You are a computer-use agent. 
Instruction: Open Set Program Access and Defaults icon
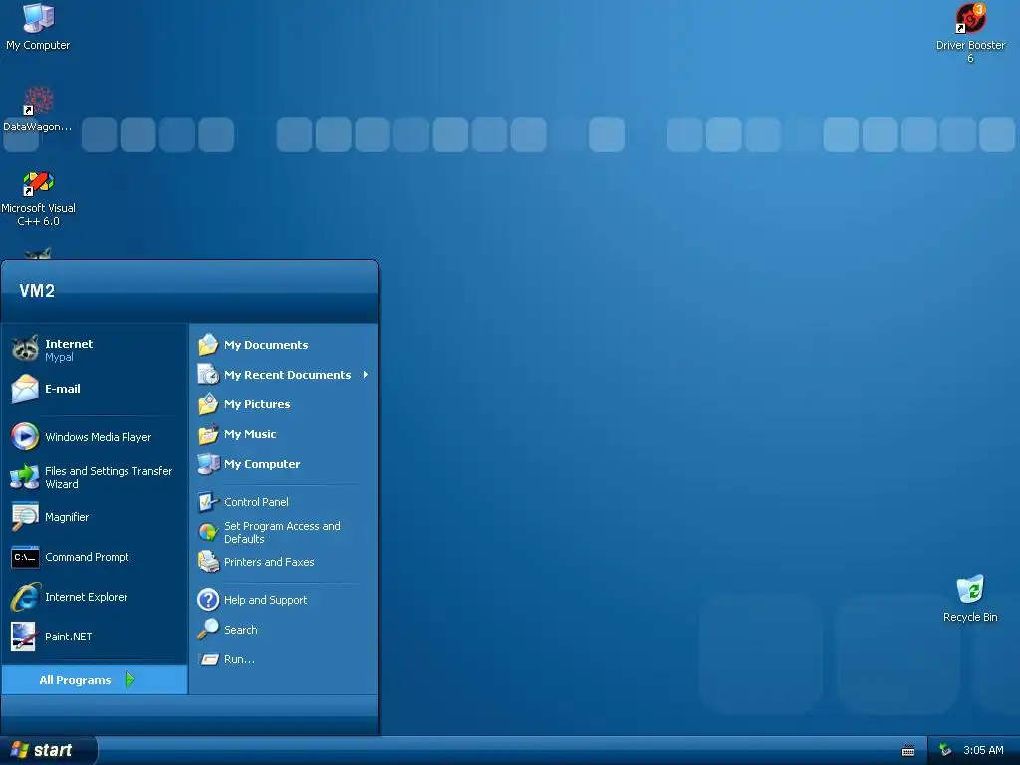[x=208, y=532]
